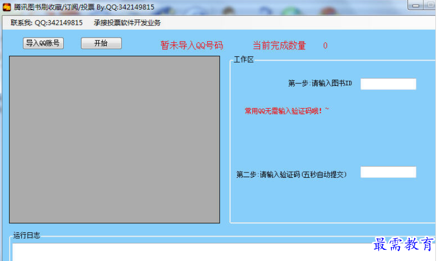Click the 导入QQ账号 button

pyautogui.click(x=44, y=43)
